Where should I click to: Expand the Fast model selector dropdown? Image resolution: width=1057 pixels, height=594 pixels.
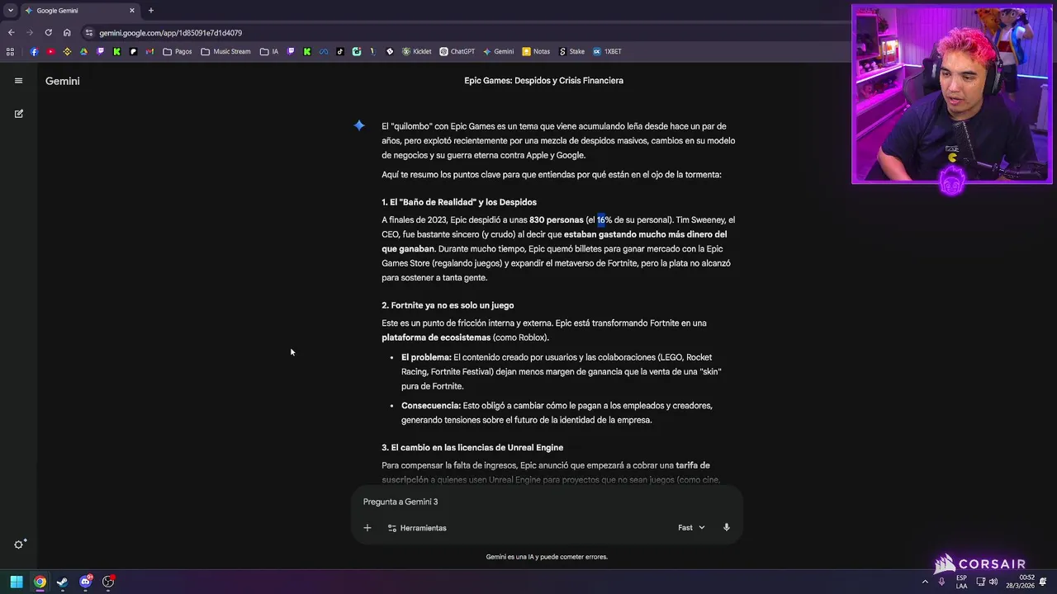(691, 528)
